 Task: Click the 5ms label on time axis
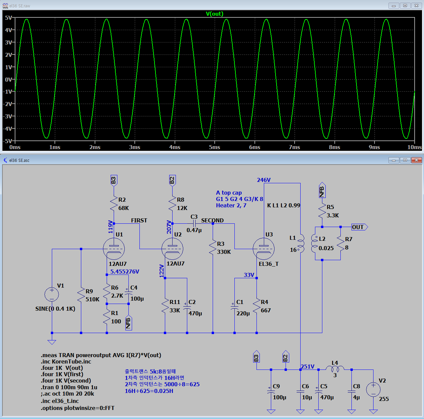(215, 147)
